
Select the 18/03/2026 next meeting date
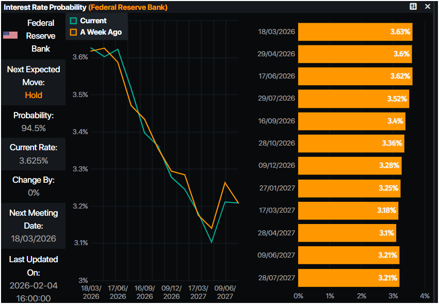click(x=34, y=239)
